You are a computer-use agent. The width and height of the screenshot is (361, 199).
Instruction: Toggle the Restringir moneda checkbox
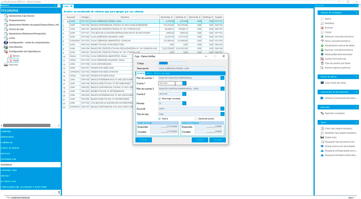pos(159,98)
